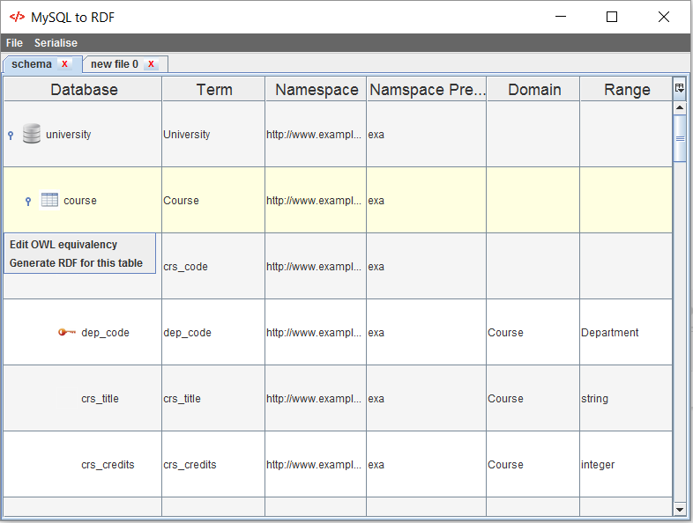
Task: Click the namespace cell in university row
Action: 316,134
